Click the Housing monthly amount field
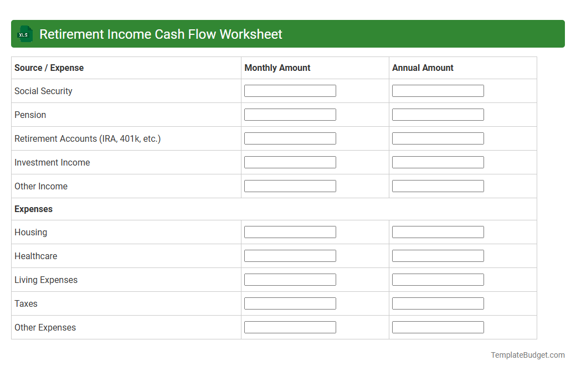Screen dimensions: 576x371 click(290, 231)
